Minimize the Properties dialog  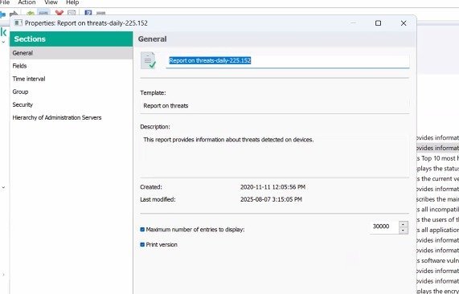[354, 22]
